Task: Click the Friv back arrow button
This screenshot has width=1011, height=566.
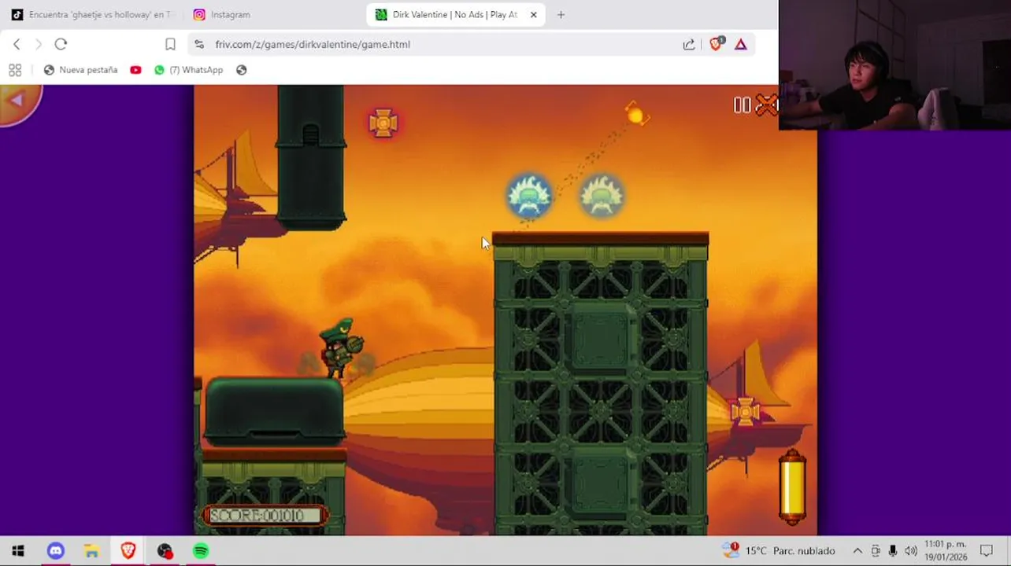Action: pyautogui.click(x=17, y=102)
